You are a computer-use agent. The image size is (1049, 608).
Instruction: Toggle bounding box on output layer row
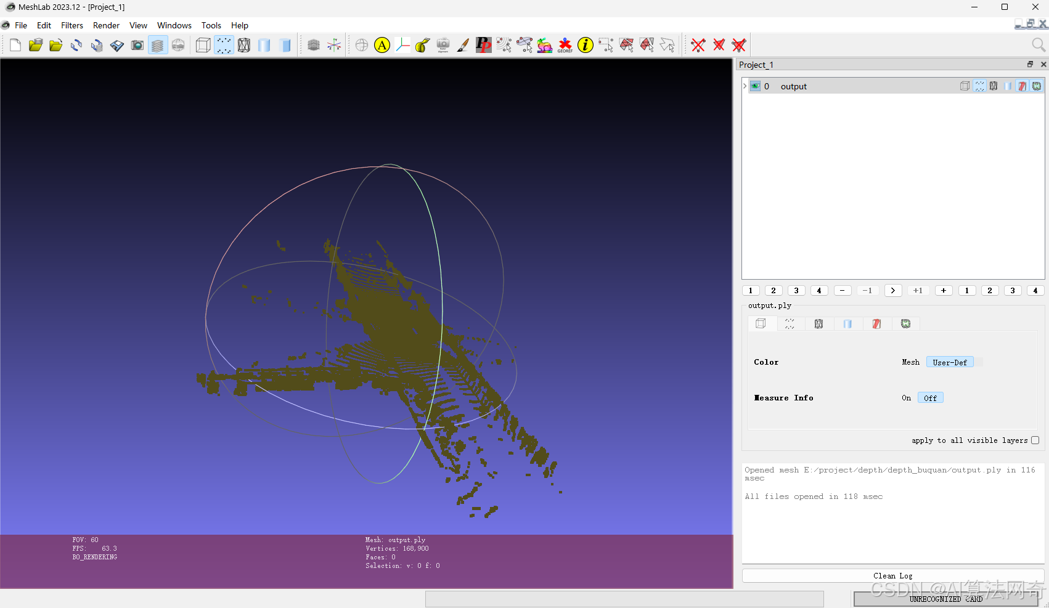pyautogui.click(x=965, y=86)
